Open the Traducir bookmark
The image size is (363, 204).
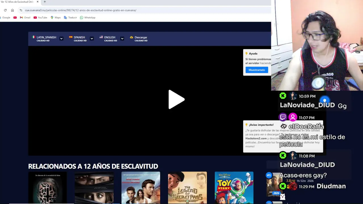click(70, 18)
